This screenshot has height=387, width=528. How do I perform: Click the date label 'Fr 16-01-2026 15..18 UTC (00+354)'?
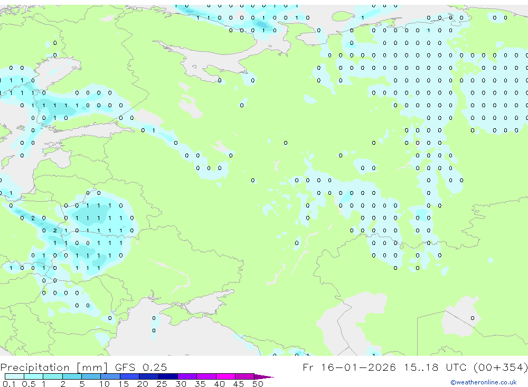click(x=415, y=367)
